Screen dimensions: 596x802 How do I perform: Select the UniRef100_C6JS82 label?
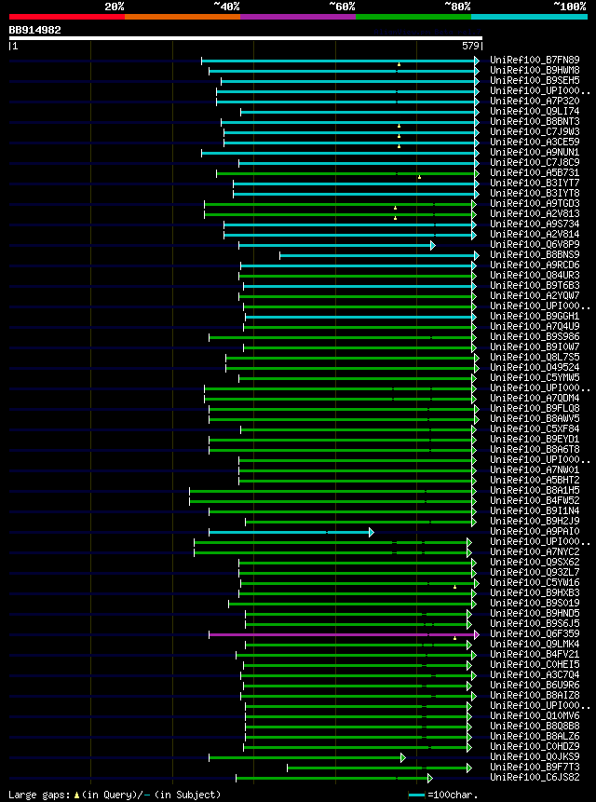pyautogui.click(x=535, y=777)
